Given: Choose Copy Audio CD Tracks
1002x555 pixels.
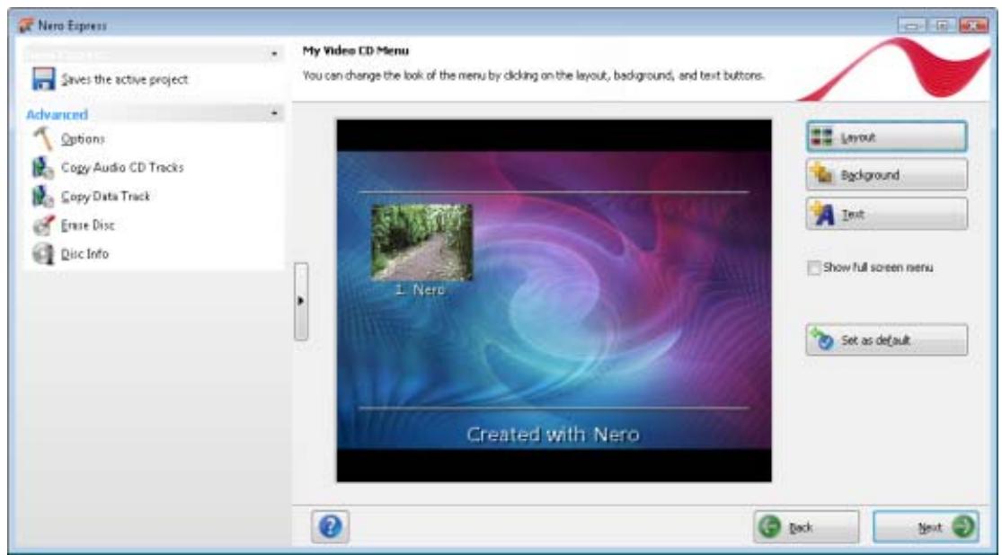Looking at the screenshot, I should 122,167.
